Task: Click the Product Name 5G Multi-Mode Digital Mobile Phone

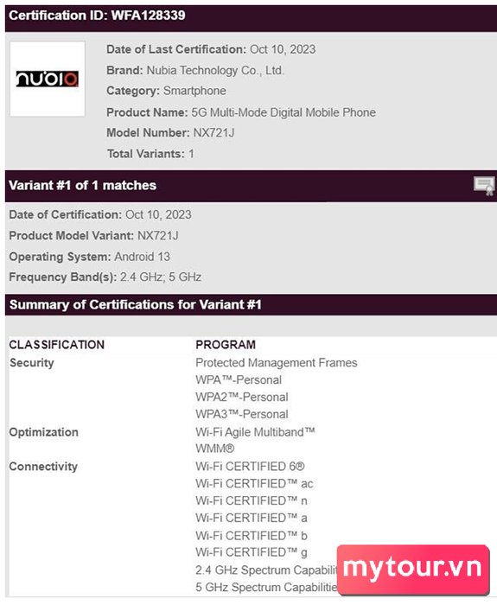Action: (241, 112)
